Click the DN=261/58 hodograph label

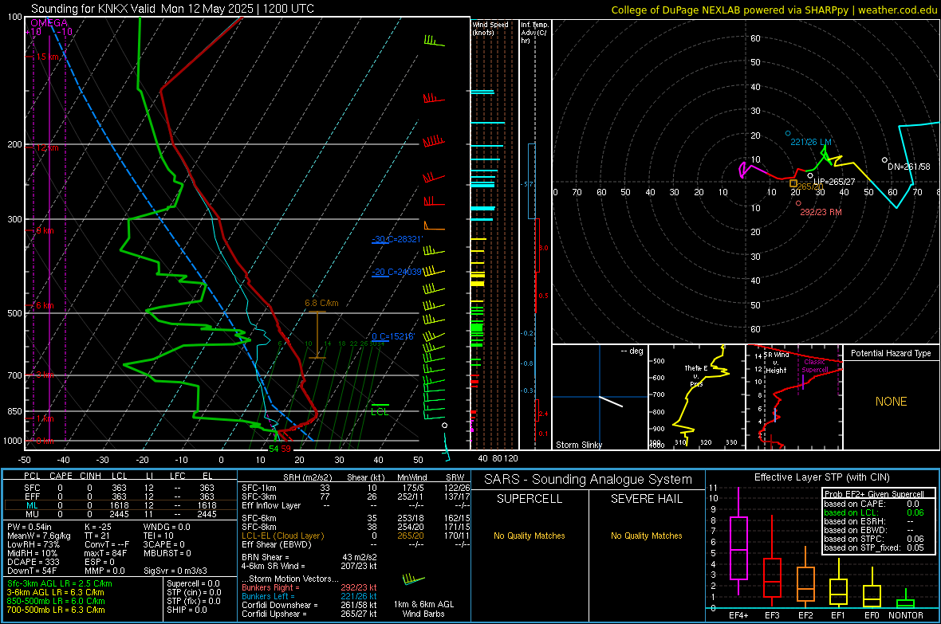(x=908, y=167)
